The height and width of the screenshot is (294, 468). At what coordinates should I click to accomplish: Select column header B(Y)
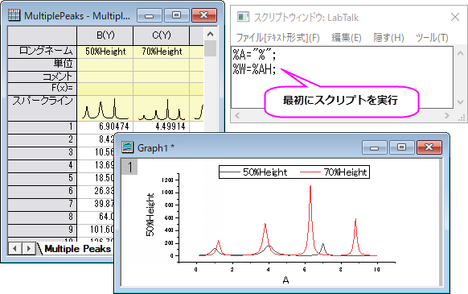[x=105, y=35]
